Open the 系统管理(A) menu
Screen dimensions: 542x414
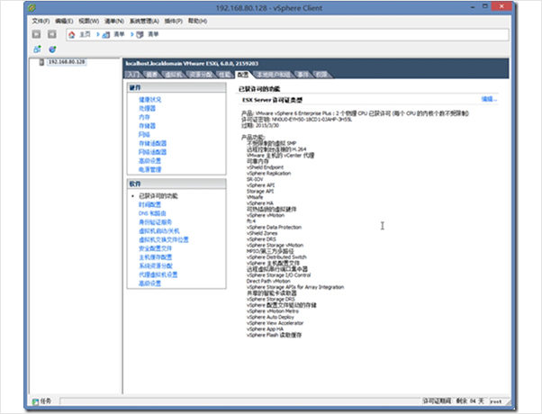(x=144, y=21)
